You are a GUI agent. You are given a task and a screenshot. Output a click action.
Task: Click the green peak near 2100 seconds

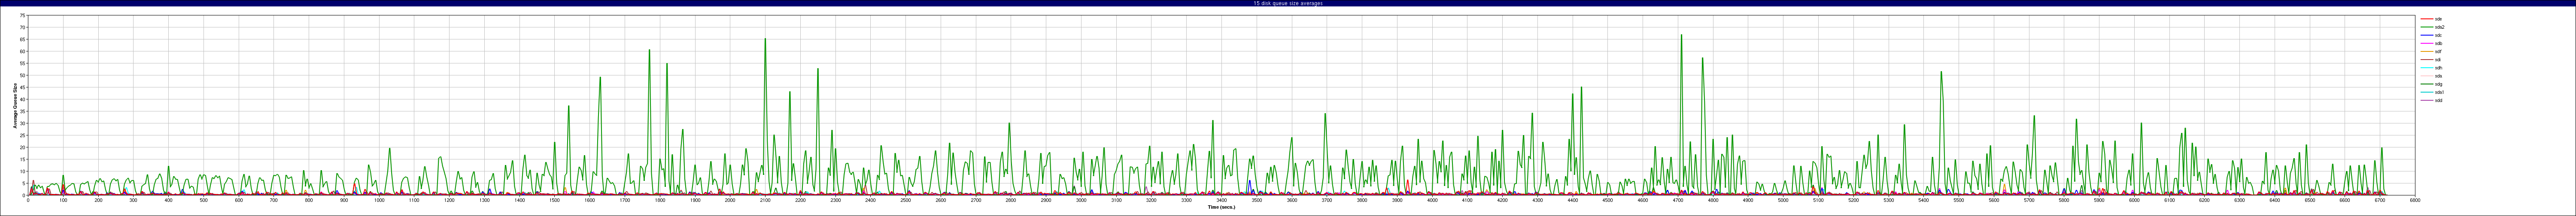765,40
